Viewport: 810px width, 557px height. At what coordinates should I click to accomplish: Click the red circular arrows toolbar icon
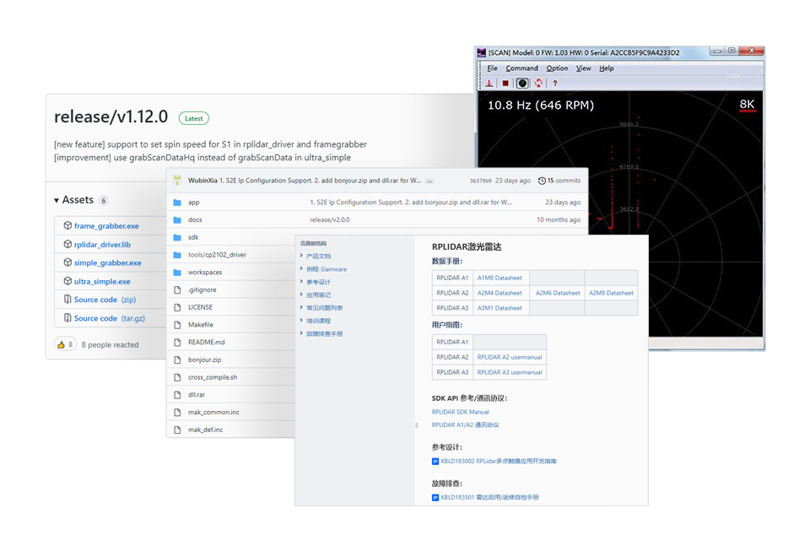538,84
